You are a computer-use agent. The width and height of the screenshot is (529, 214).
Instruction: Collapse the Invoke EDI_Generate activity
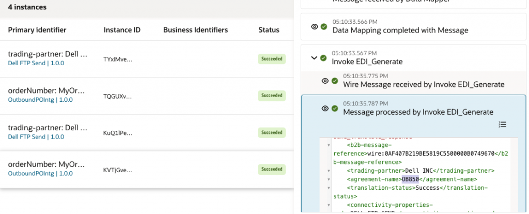[314, 57]
